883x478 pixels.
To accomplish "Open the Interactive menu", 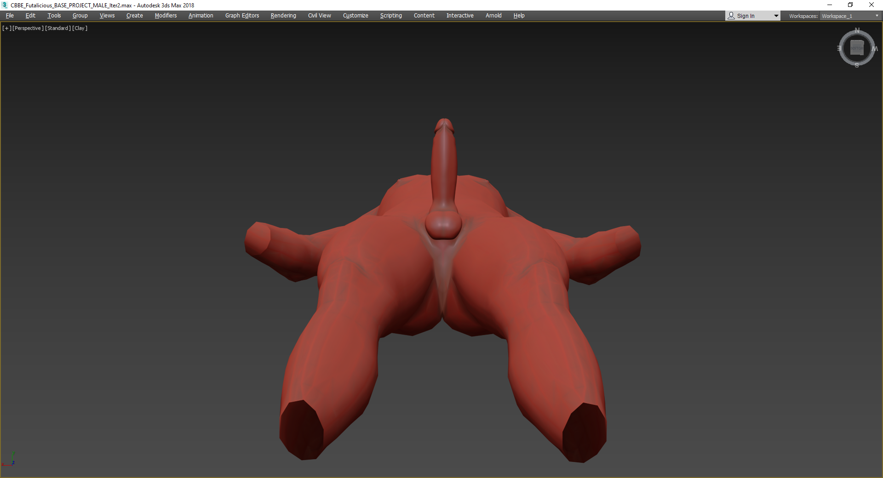I will pos(460,16).
